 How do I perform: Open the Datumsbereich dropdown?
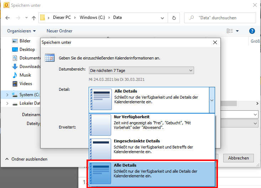pyautogui.click(x=141, y=70)
